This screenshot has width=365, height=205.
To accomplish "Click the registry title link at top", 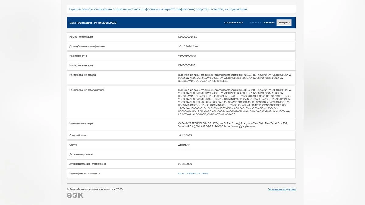I will point(158,9).
